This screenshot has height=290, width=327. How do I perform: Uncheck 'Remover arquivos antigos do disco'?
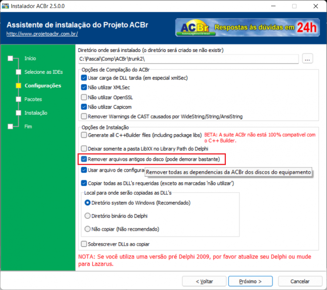coord(84,159)
